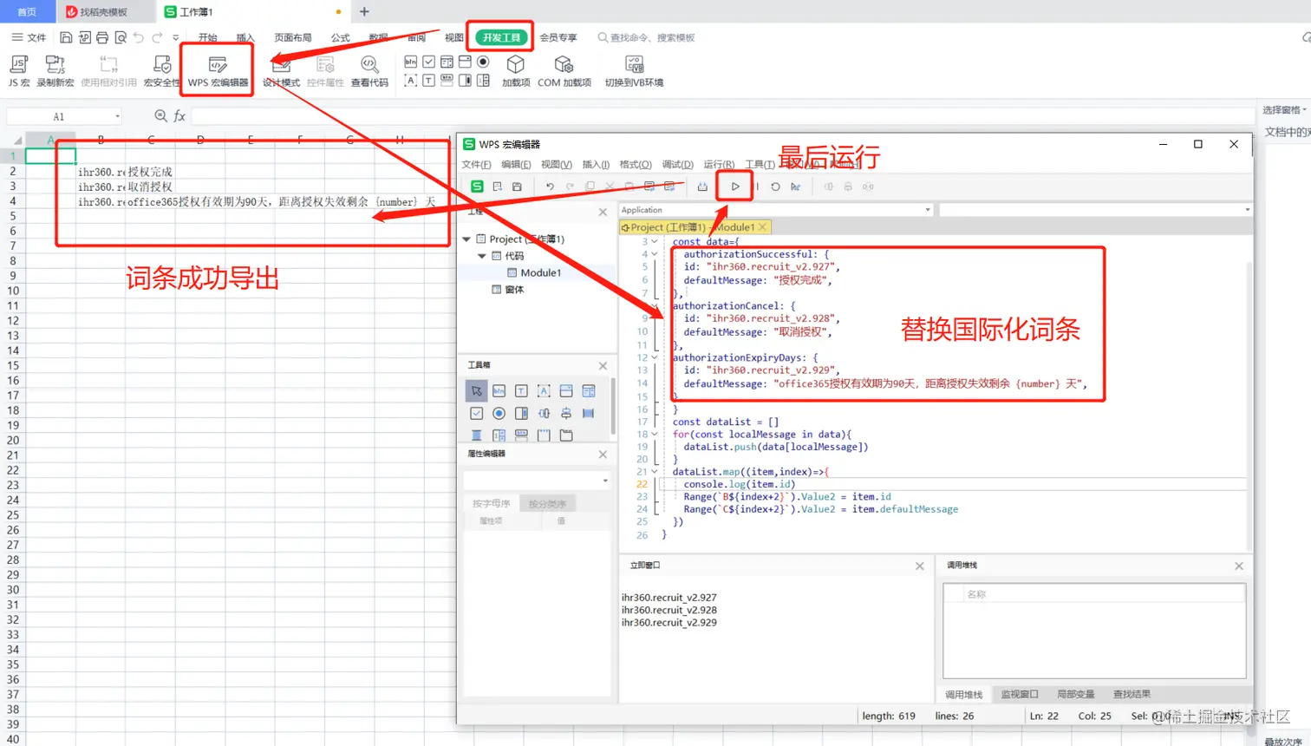The width and height of the screenshot is (1311, 746).
Task: Close the 立即窗口 panel
Action: click(x=920, y=566)
